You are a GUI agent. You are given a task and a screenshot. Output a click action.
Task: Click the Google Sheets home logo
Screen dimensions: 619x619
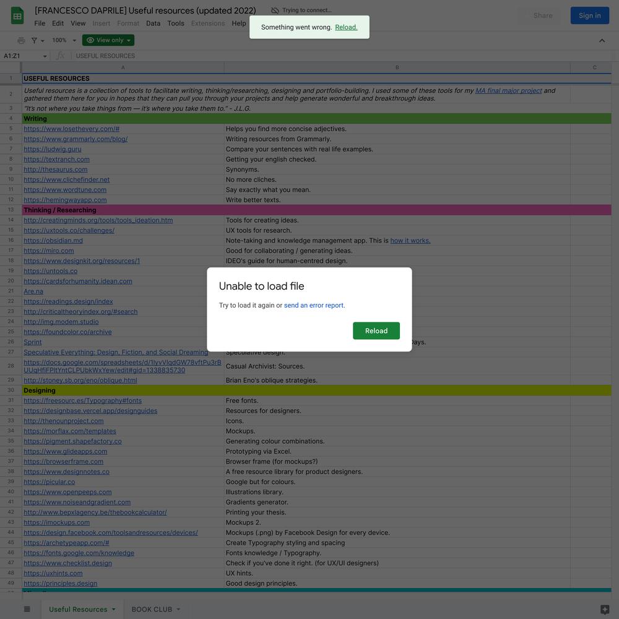coord(17,16)
